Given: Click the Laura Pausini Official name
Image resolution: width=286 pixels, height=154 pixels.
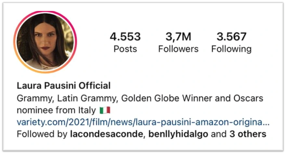Looking at the screenshot, I should coord(64,85).
